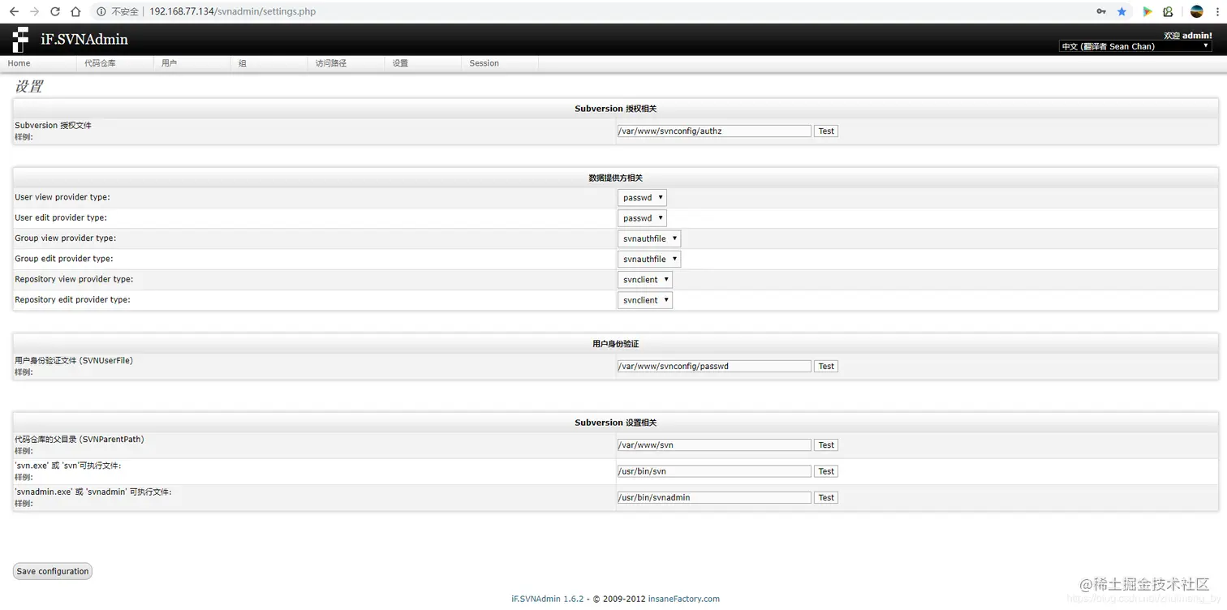Image resolution: width=1227 pixels, height=610 pixels.
Task: Open Repository edit provider type dropdown
Action: [645, 300]
